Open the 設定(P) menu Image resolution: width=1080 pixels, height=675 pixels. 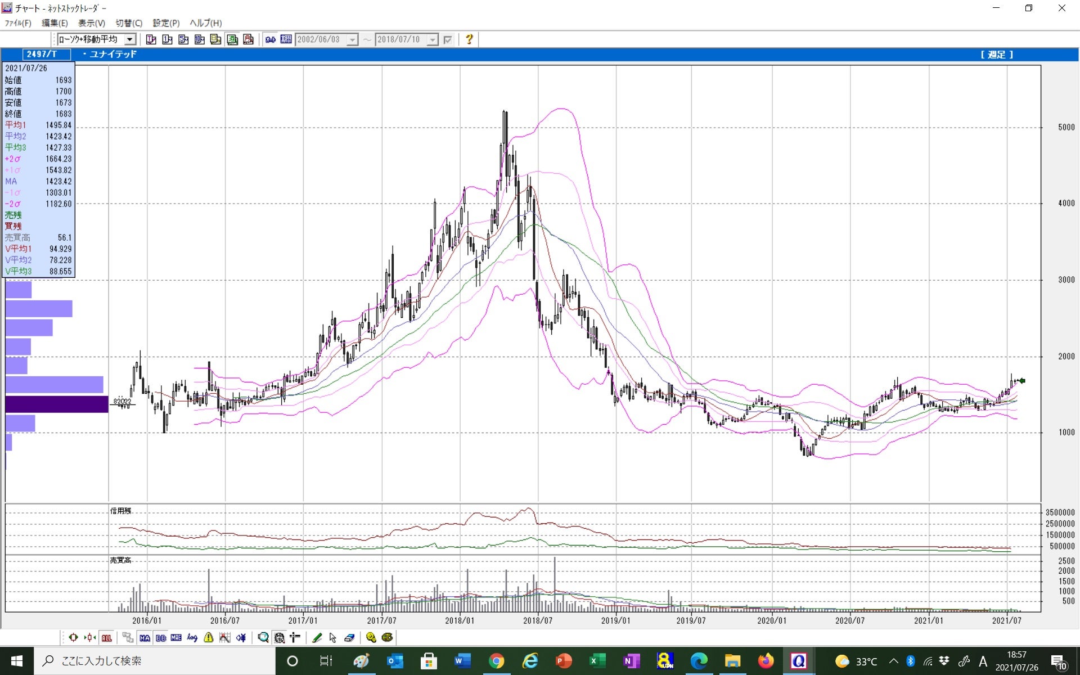tap(166, 23)
